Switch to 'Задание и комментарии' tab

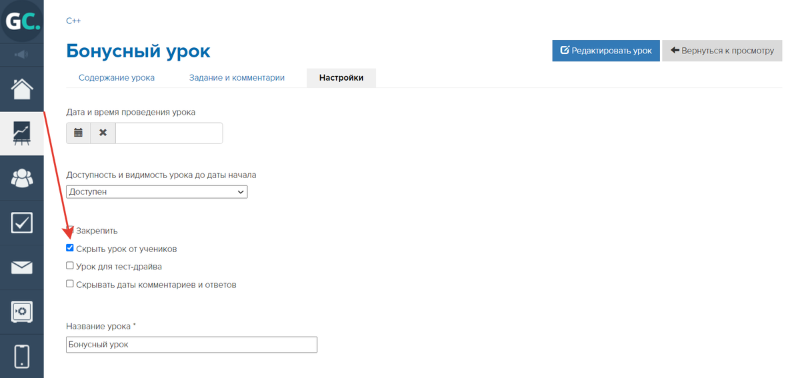(237, 78)
